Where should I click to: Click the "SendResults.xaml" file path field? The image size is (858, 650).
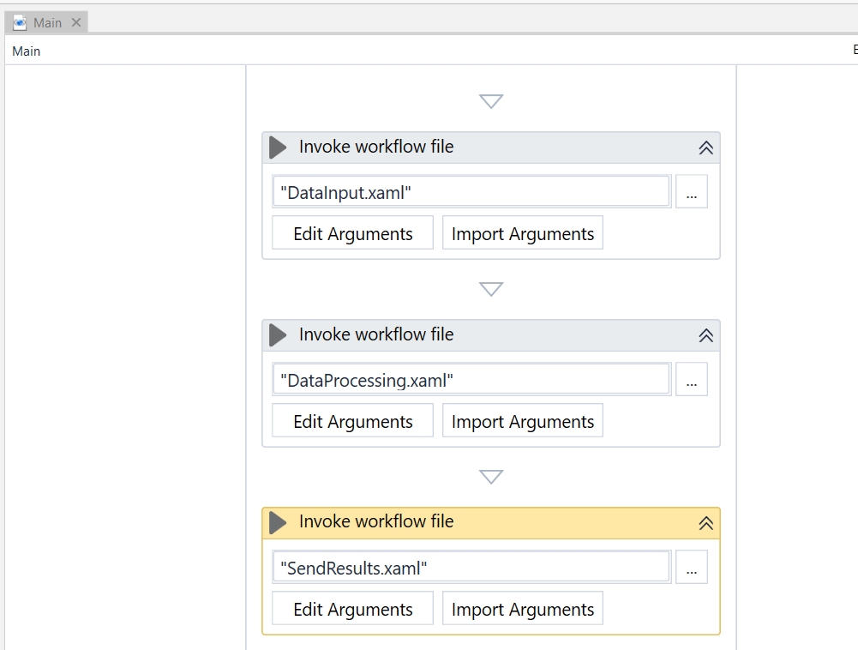[471, 568]
